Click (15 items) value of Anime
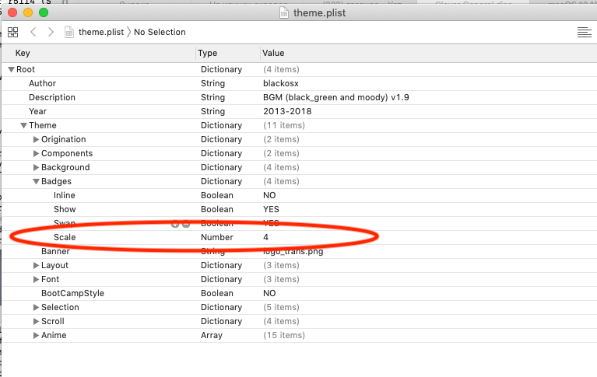Image resolution: width=597 pixels, height=377 pixels. (x=284, y=336)
